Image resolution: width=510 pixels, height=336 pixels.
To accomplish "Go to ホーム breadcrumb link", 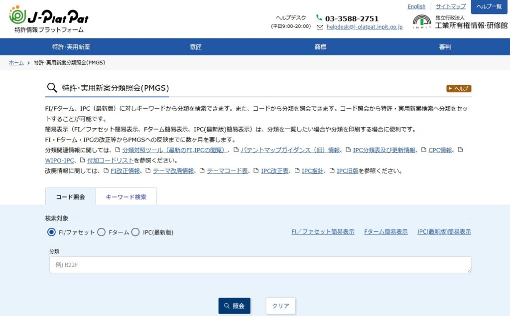I will (x=16, y=63).
